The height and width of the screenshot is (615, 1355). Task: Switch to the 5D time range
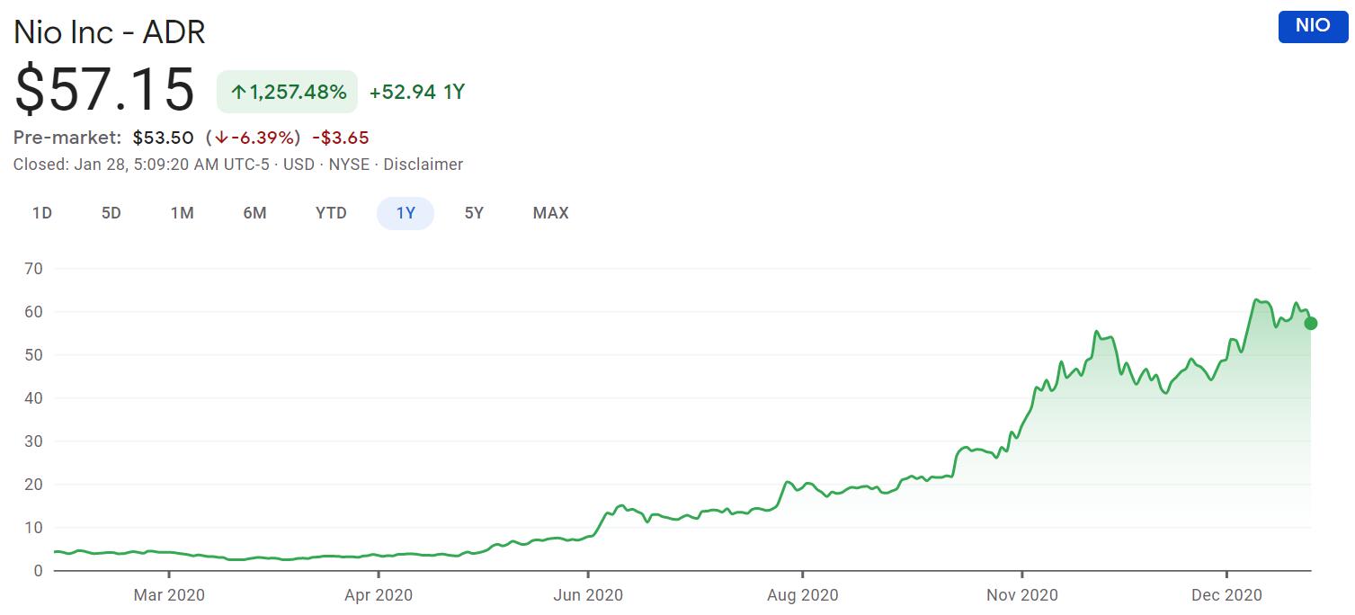coord(111,213)
